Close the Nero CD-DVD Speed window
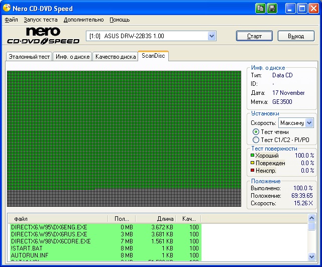 coord(313,9)
